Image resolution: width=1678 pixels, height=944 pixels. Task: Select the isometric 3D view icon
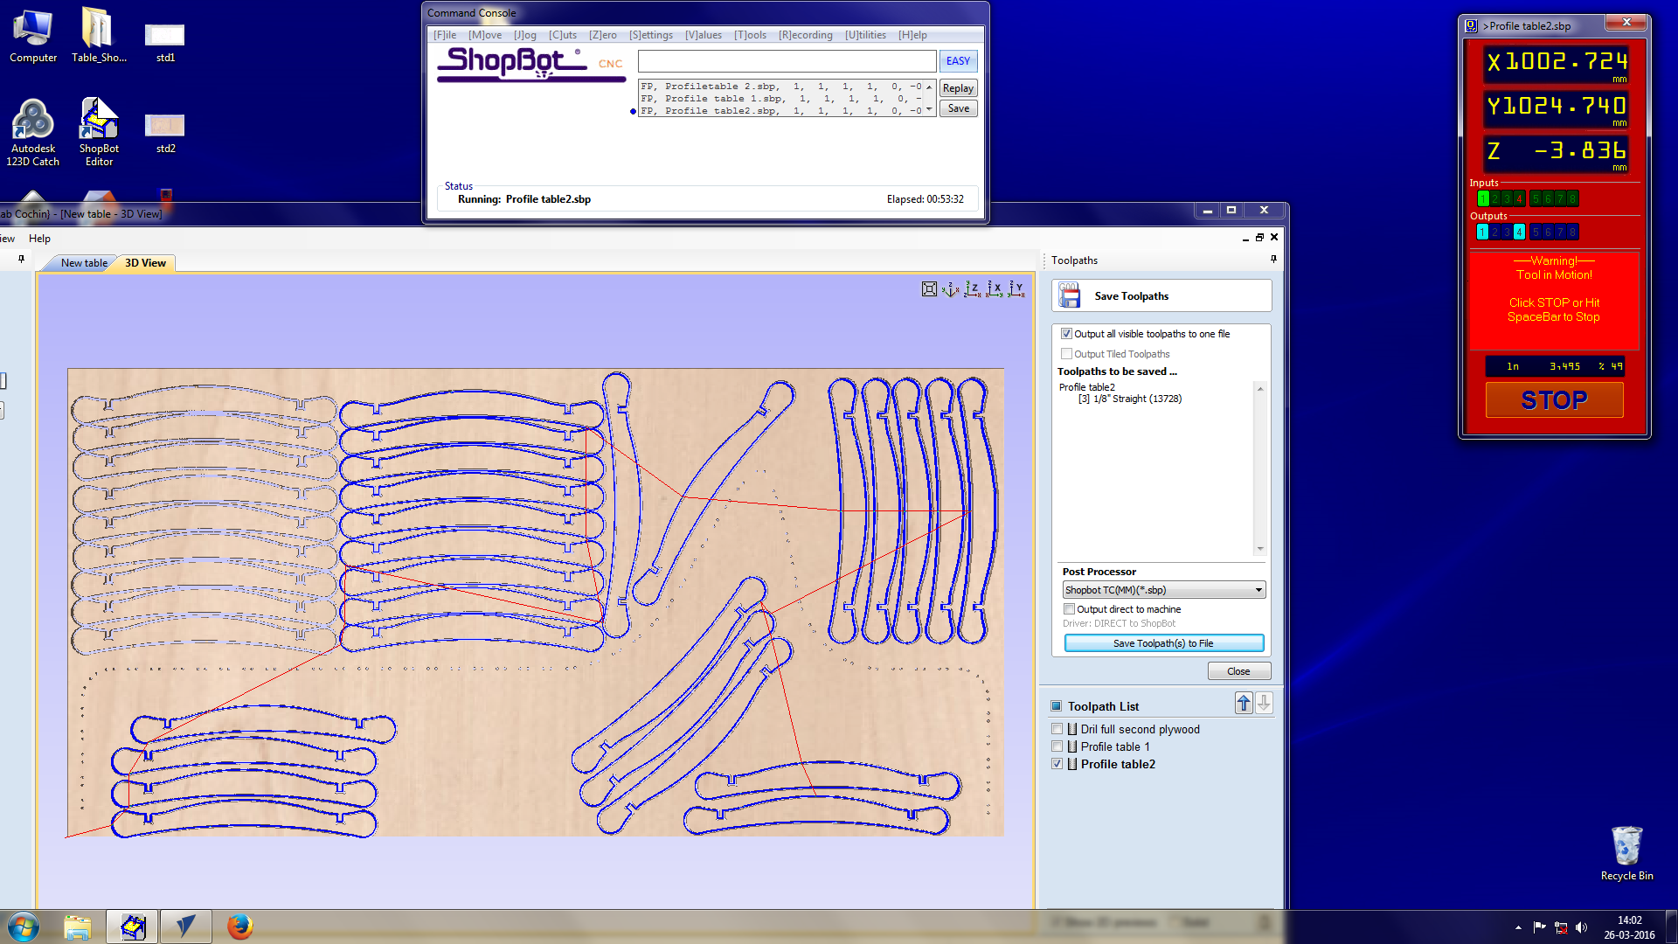pos(951,289)
